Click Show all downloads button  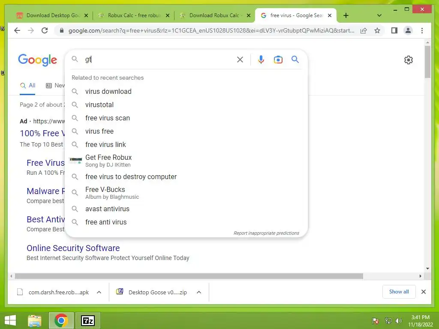coord(399,292)
